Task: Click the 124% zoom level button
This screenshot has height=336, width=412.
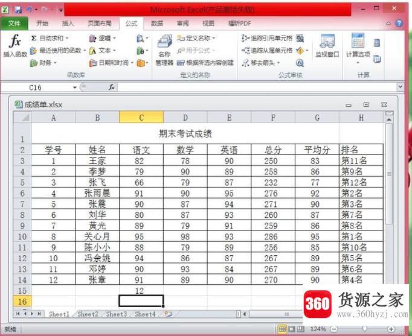Action: 318,329
